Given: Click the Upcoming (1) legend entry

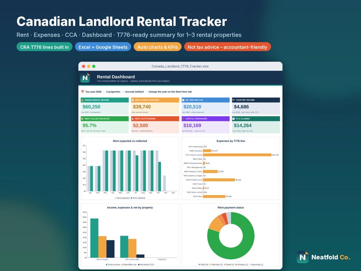Looking at the screenshot, I should [256, 265].
